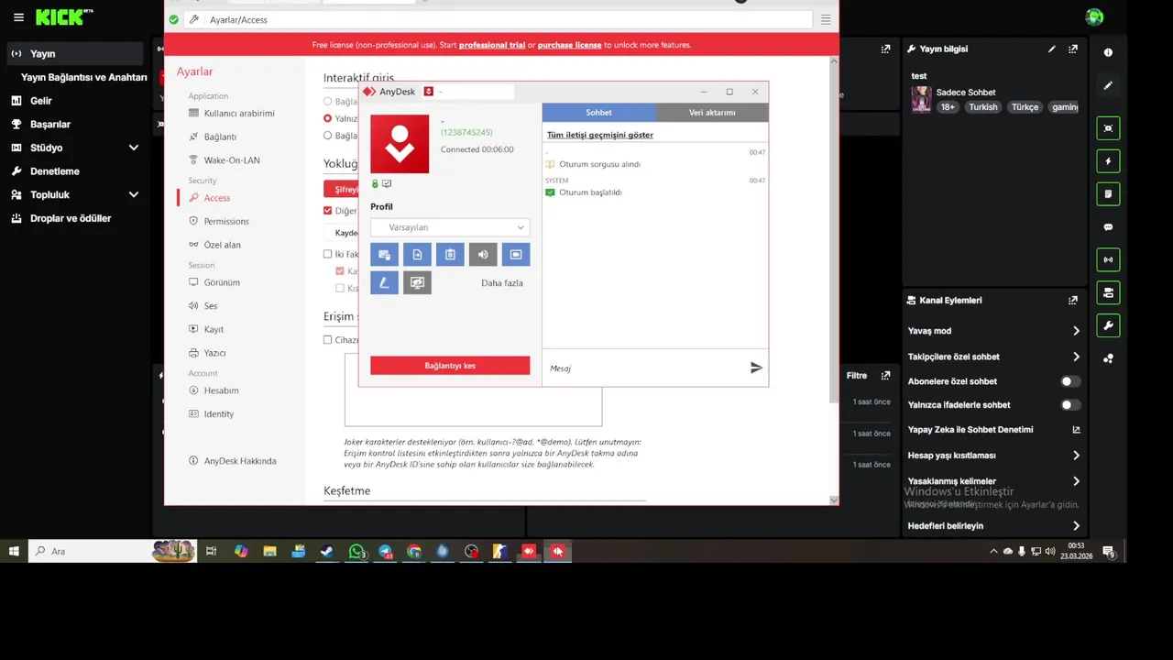Open Gelir in Kick sidebar

(x=40, y=101)
